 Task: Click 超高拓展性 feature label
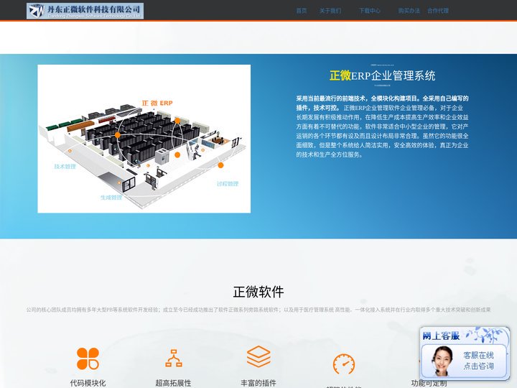174,383
